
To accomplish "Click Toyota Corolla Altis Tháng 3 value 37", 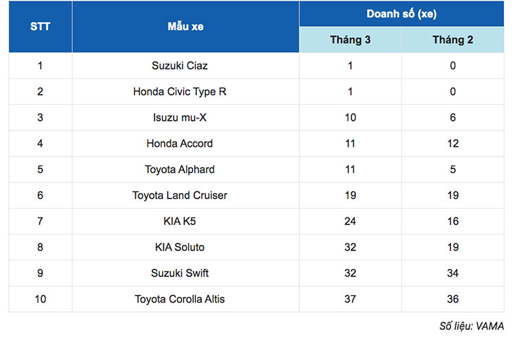I will [351, 299].
